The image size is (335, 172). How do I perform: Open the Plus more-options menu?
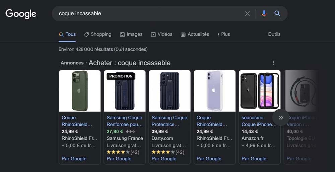point(223,34)
